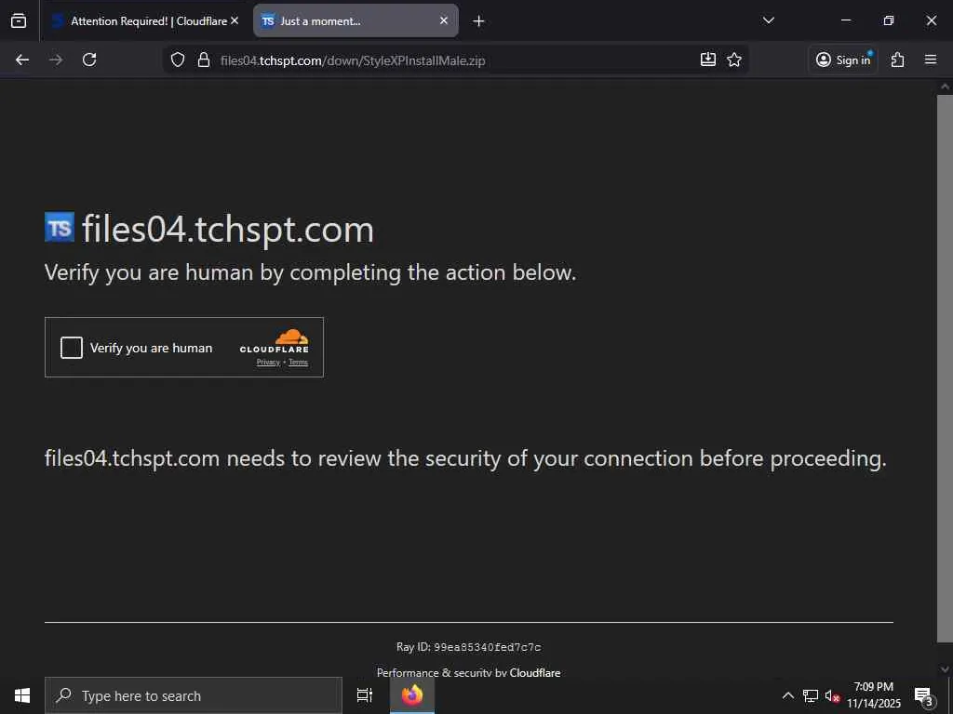This screenshot has width=953, height=714.
Task: Click the forward navigation arrow
Action: [56, 59]
